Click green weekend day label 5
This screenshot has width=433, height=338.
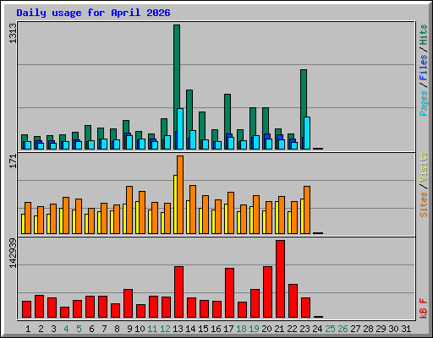(79, 329)
